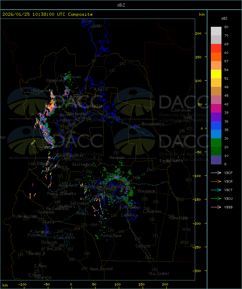Click the Agua_Escond map label
The image size is (242, 289).
101,269
